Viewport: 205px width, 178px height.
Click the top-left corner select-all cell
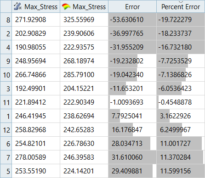coord(6,6)
